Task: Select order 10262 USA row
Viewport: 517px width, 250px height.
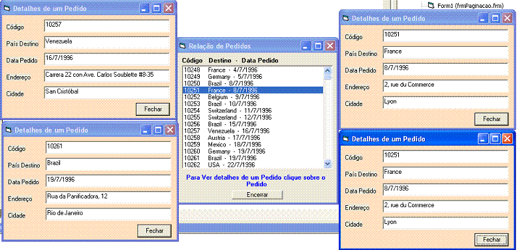Action: click(x=253, y=165)
